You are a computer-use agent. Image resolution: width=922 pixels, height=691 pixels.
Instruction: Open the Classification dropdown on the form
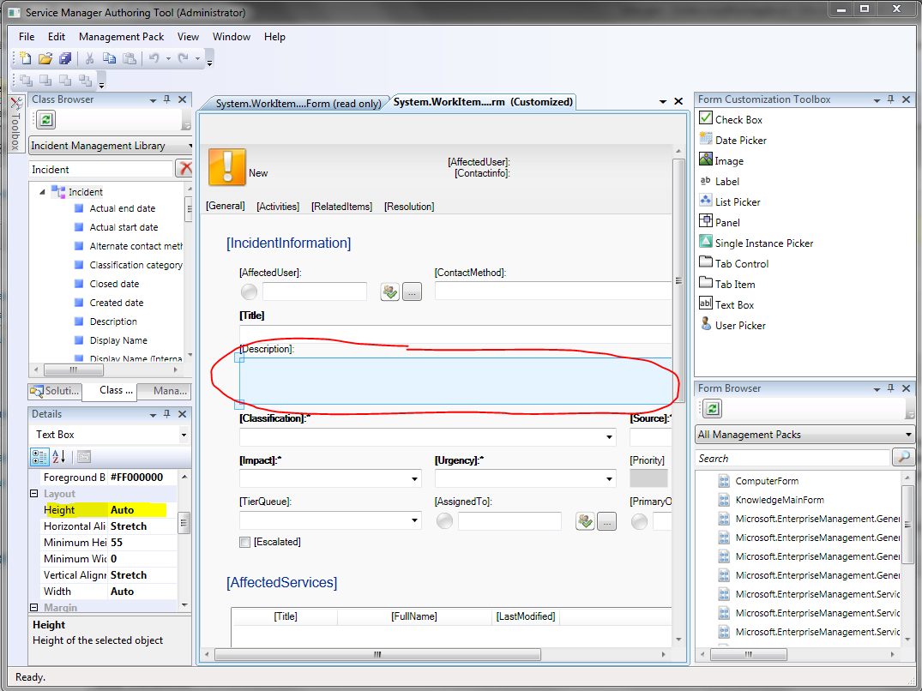(x=609, y=437)
